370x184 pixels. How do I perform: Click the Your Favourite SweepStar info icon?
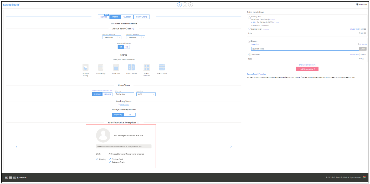click(x=138, y=122)
